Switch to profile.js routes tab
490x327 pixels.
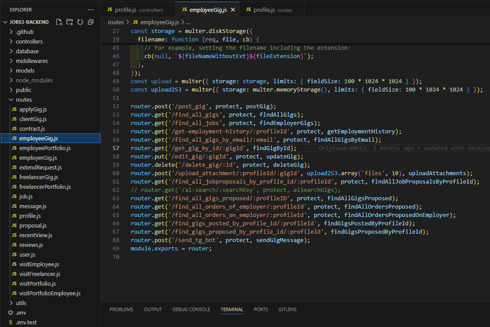tap(272, 10)
